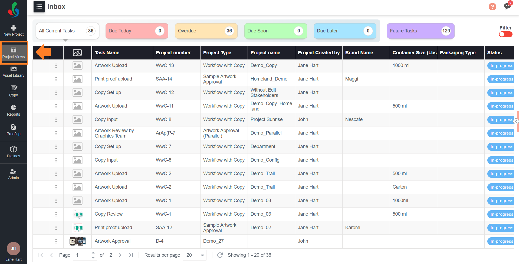Open the Asset Library
Screen dimensions: 519x264
[x=14, y=72]
